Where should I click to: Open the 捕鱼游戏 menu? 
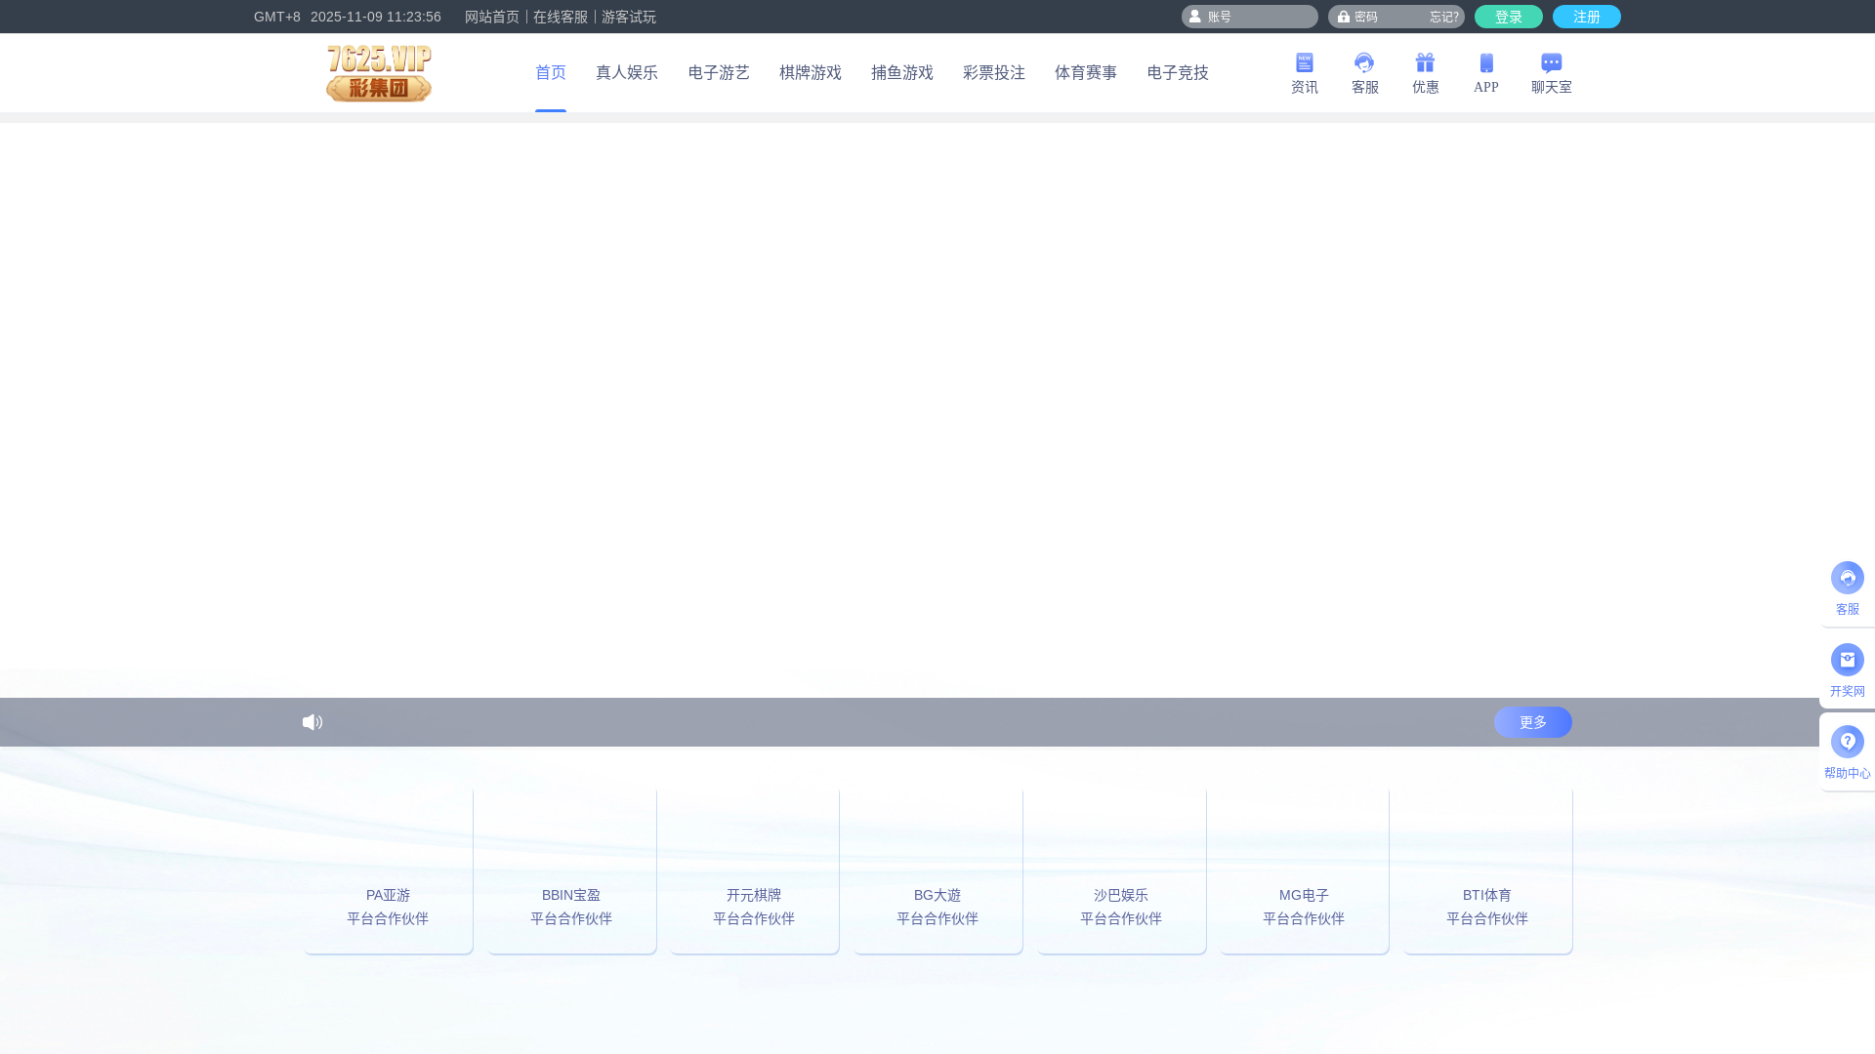902,73
